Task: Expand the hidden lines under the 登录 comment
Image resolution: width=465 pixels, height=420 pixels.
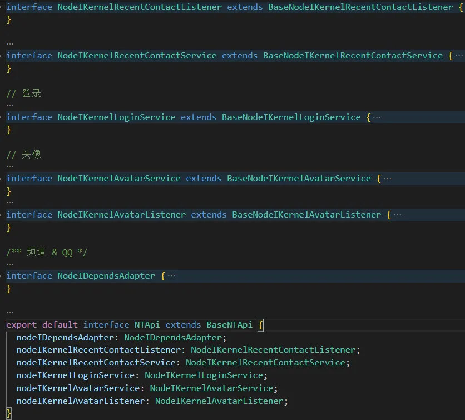Action: pos(10,105)
